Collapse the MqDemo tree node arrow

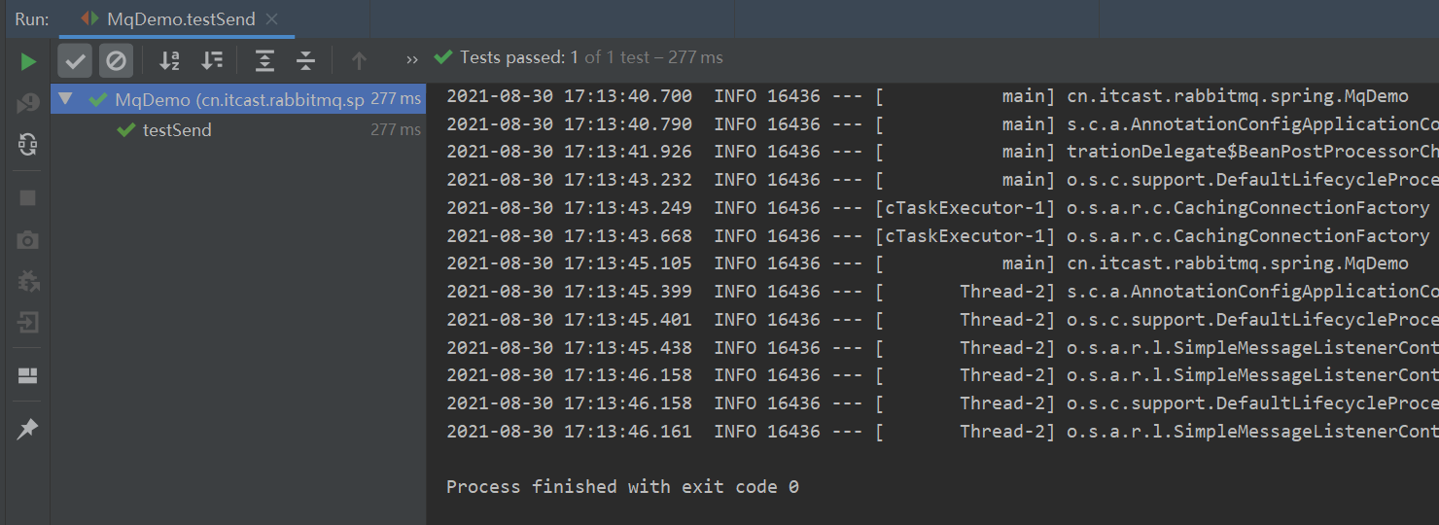coord(65,99)
